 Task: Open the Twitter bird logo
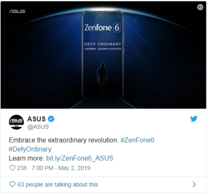194,119
